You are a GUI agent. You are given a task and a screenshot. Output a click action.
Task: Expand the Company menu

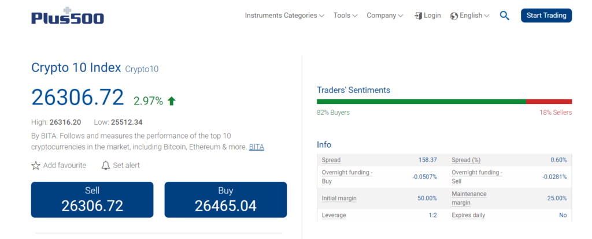pyautogui.click(x=385, y=16)
